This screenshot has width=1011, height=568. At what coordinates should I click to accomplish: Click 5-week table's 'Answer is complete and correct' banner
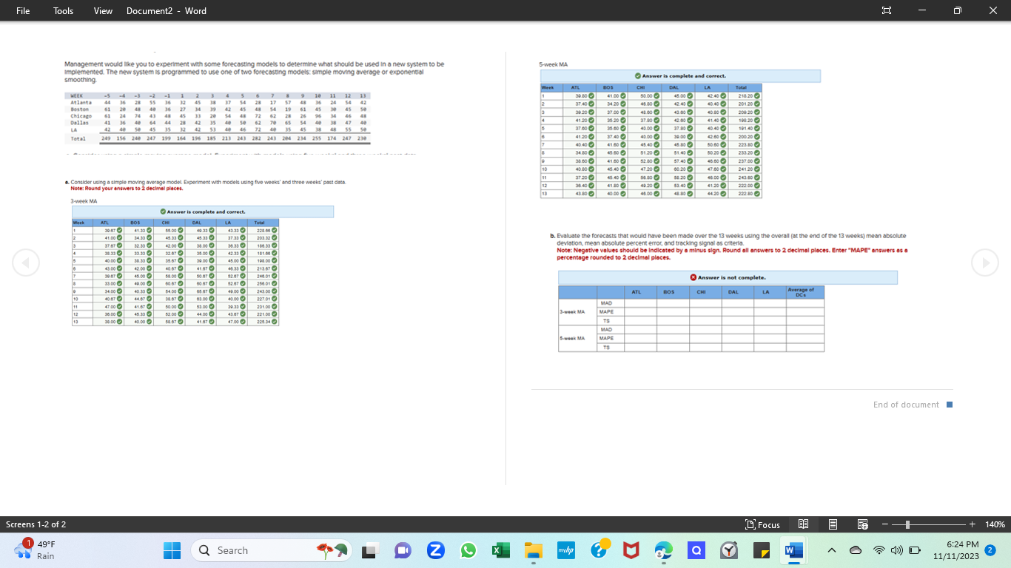coord(681,76)
